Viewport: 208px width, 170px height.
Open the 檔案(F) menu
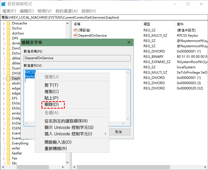pos(9,11)
